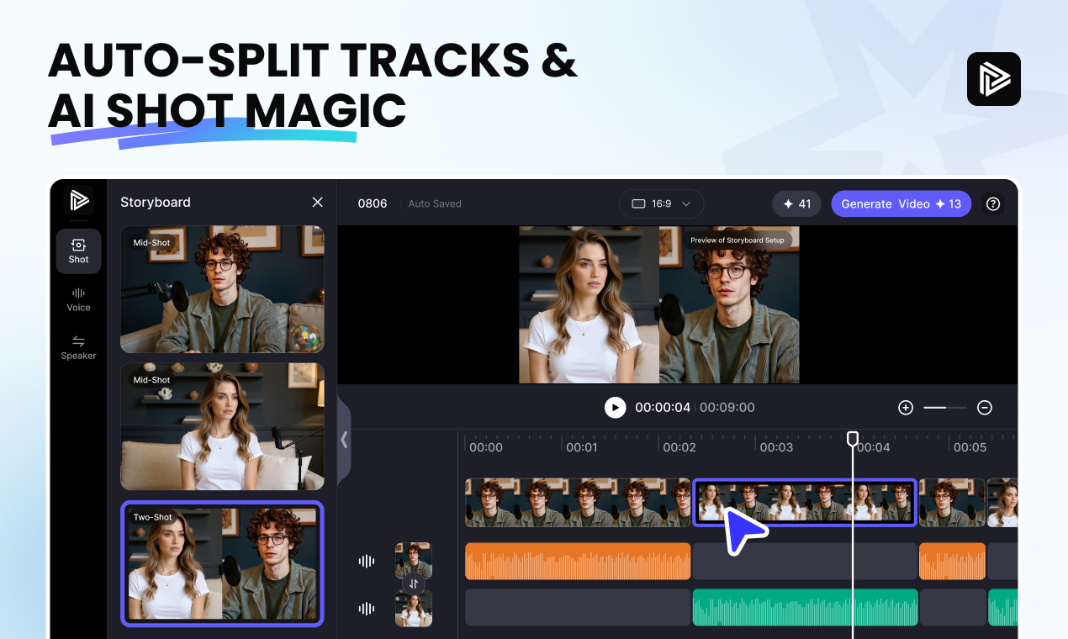Click the playhead marker on the ruler
Viewport: 1068px width, 639px height.
[853, 439]
